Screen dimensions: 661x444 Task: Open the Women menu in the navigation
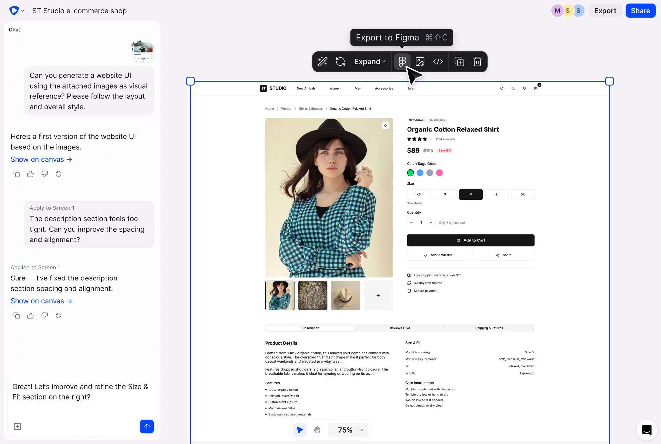click(335, 88)
